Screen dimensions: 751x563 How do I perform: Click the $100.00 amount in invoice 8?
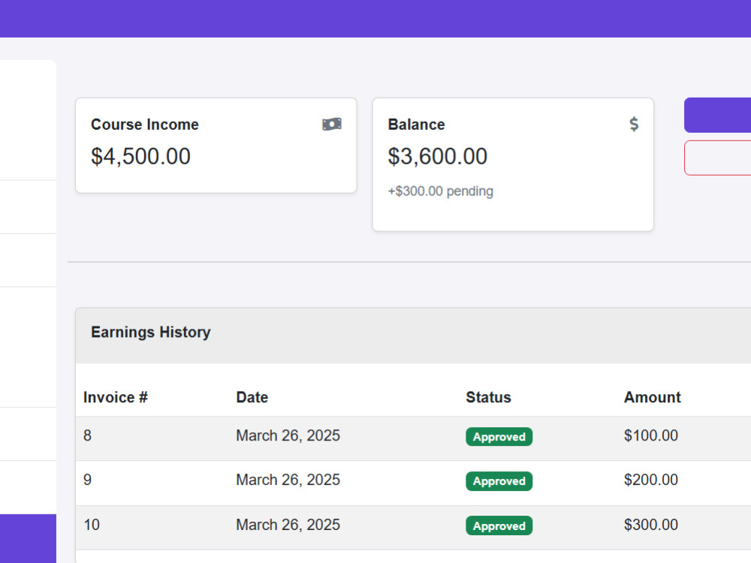click(x=651, y=435)
